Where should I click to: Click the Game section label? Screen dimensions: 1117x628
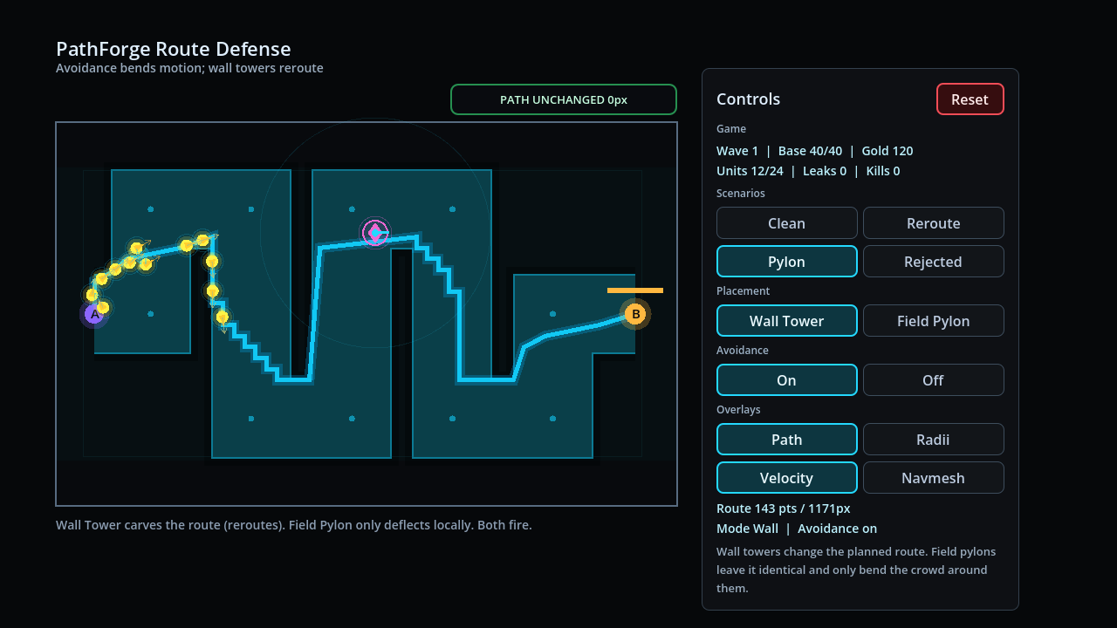pyautogui.click(x=731, y=128)
